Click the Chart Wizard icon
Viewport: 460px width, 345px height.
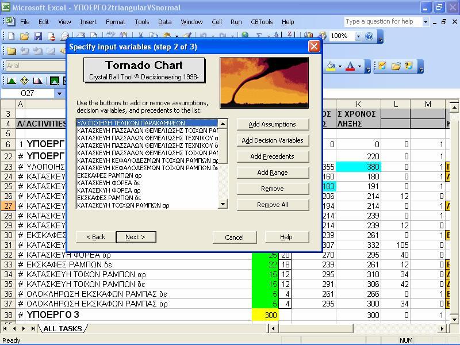[x=308, y=35]
